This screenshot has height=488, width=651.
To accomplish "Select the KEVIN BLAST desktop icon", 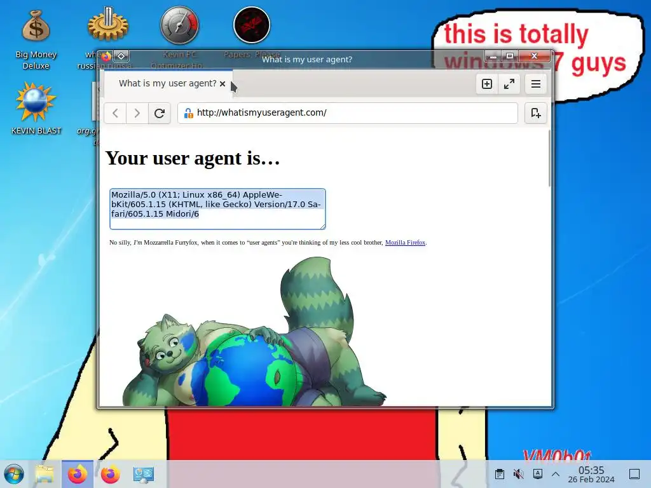I will (x=36, y=109).
